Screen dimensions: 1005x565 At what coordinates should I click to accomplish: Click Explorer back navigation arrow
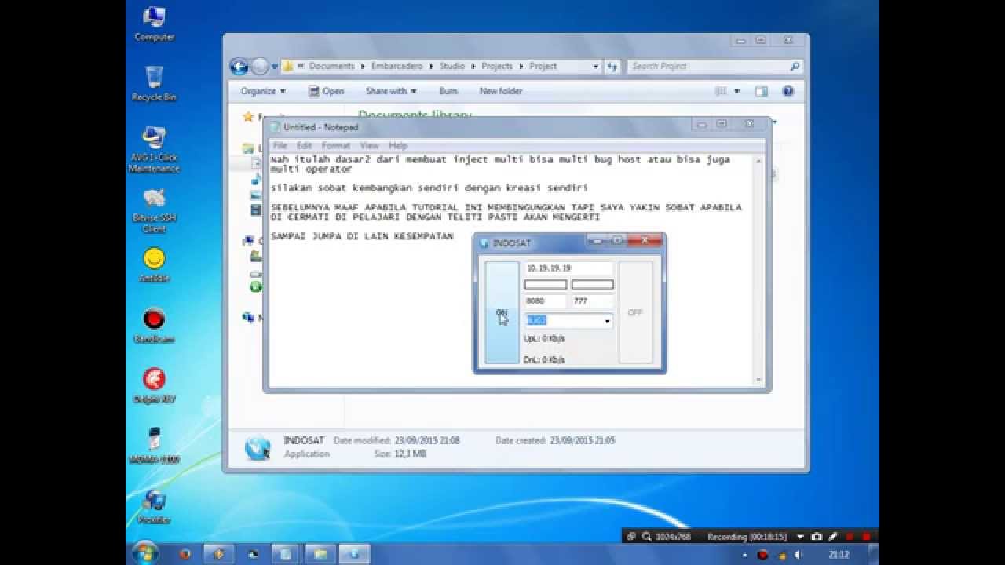click(239, 67)
